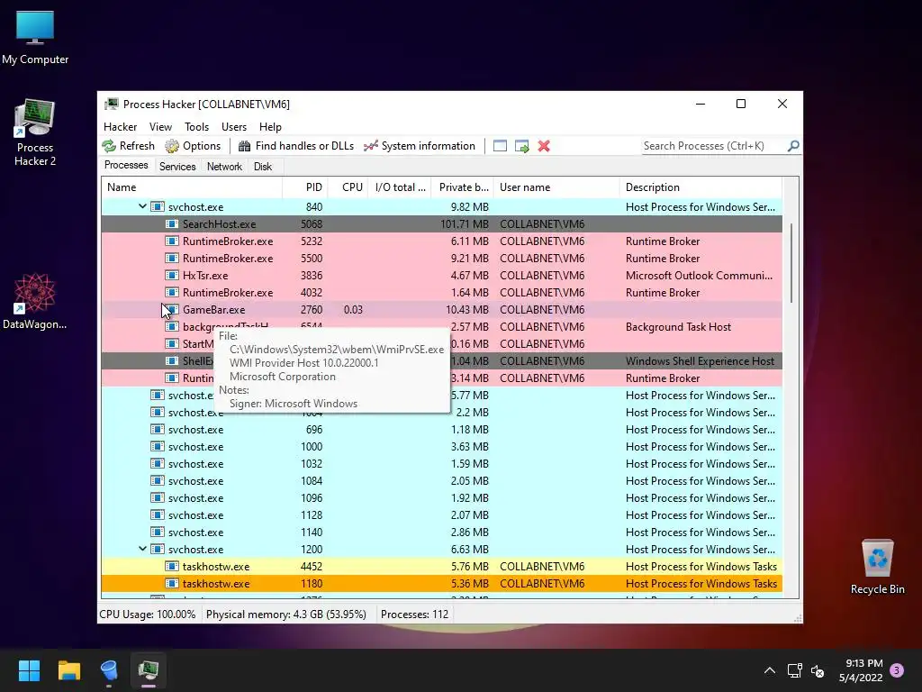Show hidden tray icons chevron
The width and height of the screenshot is (922, 692).
tap(769, 670)
